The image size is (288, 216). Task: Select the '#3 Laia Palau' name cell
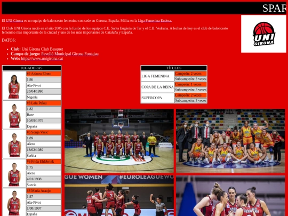pyautogui.click(x=44, y=103)
